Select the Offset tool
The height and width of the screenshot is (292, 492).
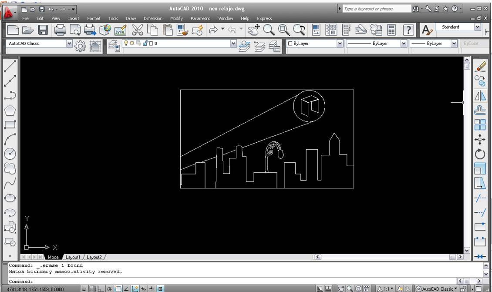[x=480, y=110]
